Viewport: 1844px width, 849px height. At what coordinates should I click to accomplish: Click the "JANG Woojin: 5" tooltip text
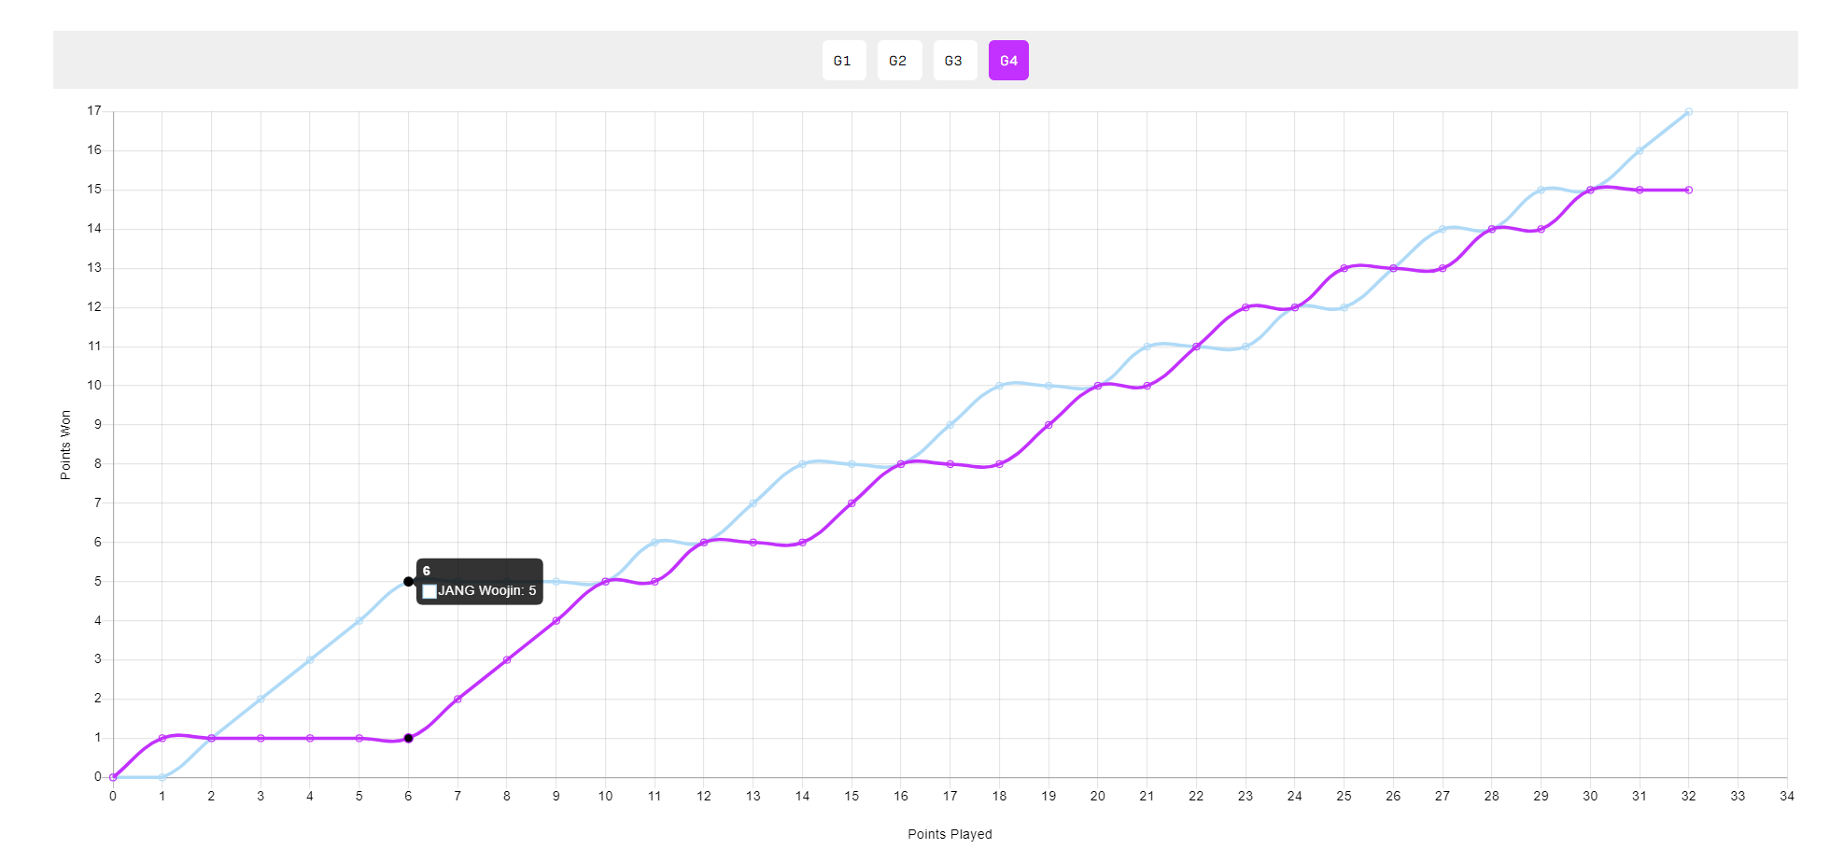coord(486,591)
